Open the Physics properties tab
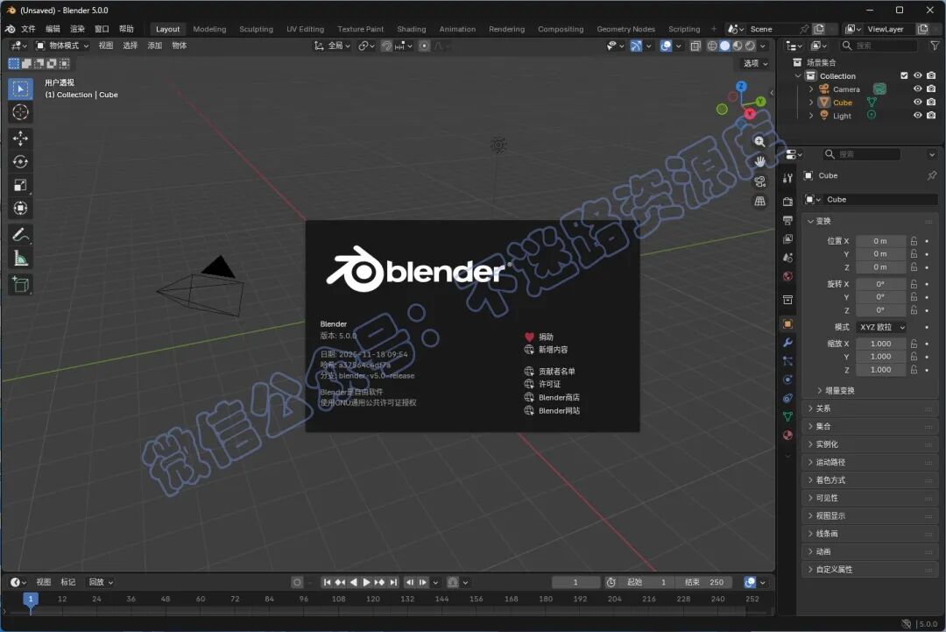Viewport: 946px width, 632px height. (x=787, y=380)
